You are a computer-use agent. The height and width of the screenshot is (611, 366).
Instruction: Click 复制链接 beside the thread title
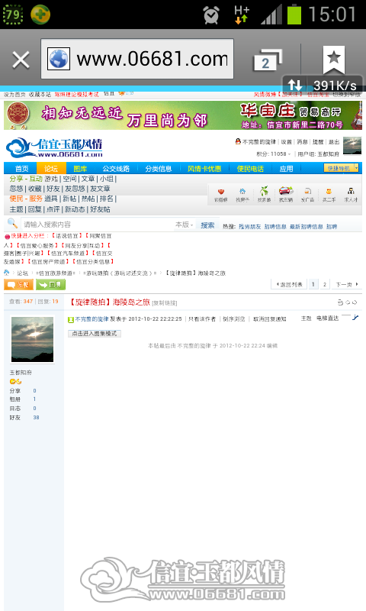[x=165, y=302]
